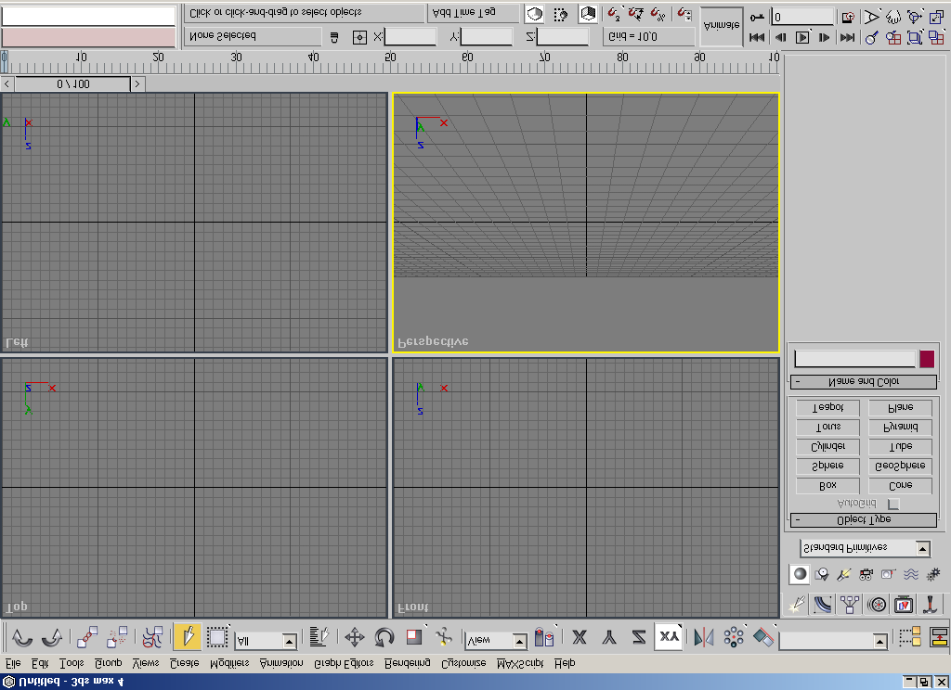Open the Space Warps wavy icon

[x=910, y=574]
